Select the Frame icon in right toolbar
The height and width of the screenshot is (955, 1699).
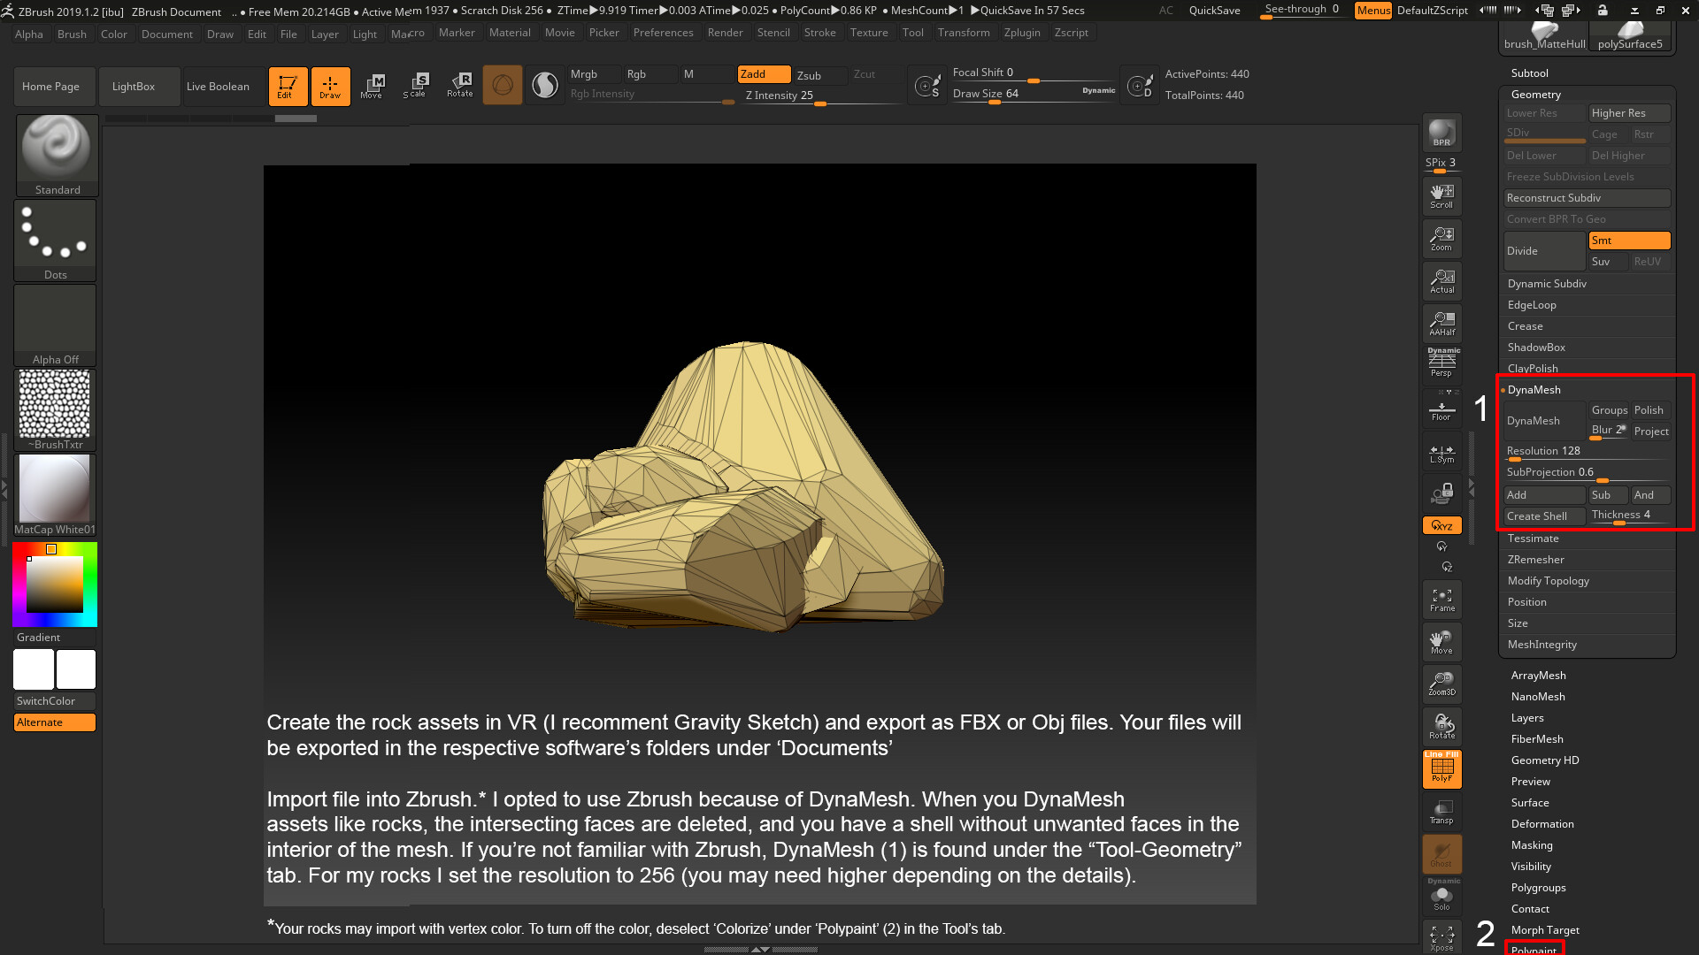pyautogui.click(x=1441, y=600)
